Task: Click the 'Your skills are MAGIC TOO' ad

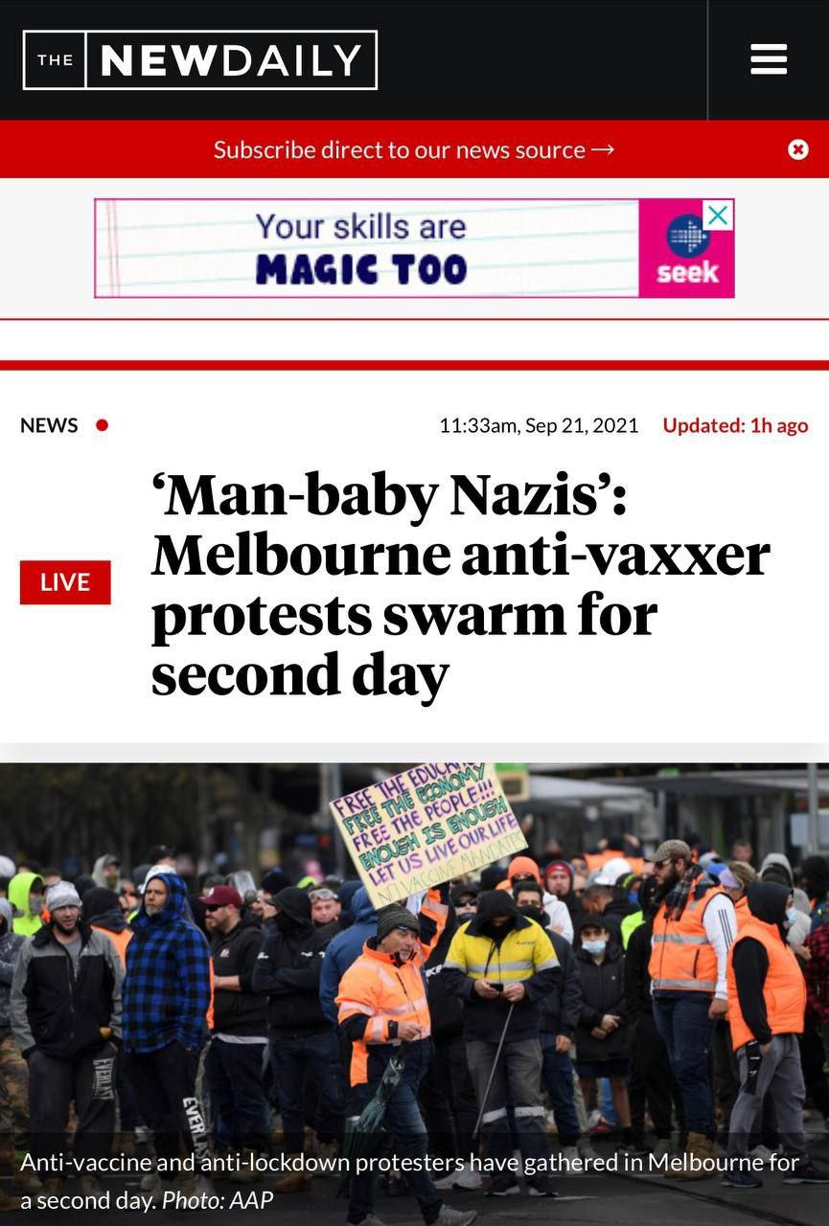Action: (x=414, y=248)
